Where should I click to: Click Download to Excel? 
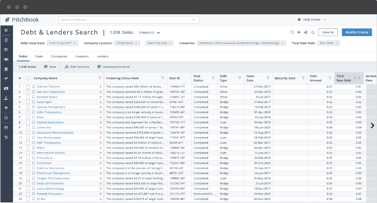(114, 67)
